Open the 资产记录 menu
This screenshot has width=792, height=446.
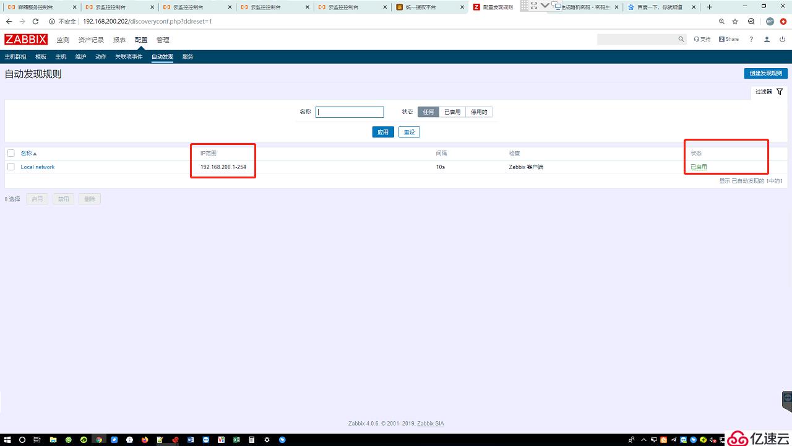pyautogui.click(x=91, y=40)
